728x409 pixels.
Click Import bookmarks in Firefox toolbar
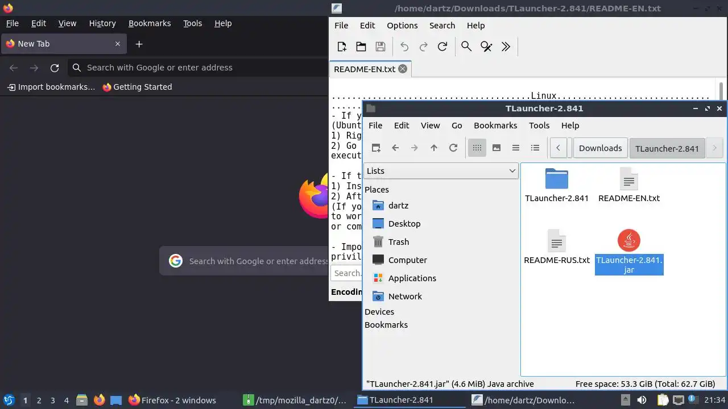[51, 87]
